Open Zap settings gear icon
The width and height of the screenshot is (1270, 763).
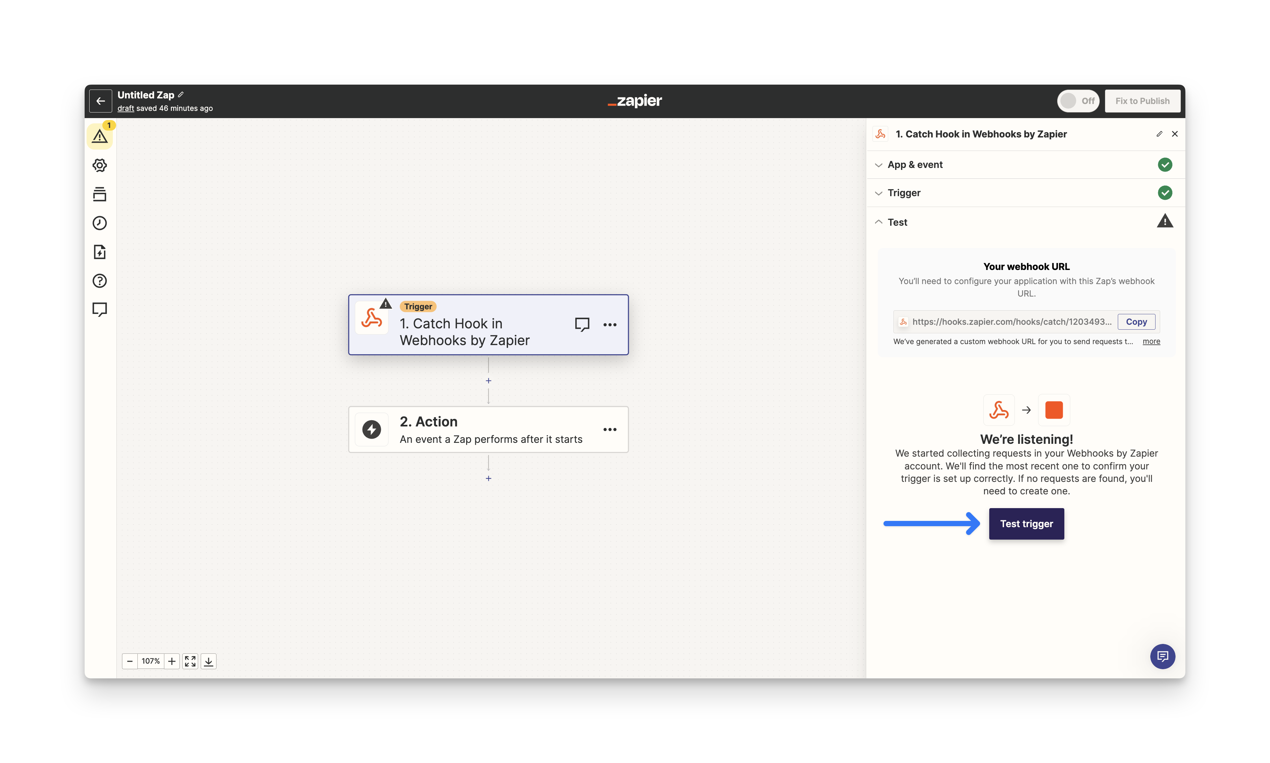[100, 165]
